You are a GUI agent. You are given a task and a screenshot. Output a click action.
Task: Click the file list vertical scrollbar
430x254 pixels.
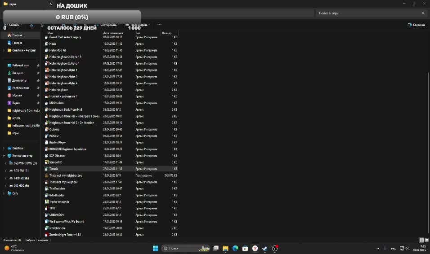tap(428, 153)
